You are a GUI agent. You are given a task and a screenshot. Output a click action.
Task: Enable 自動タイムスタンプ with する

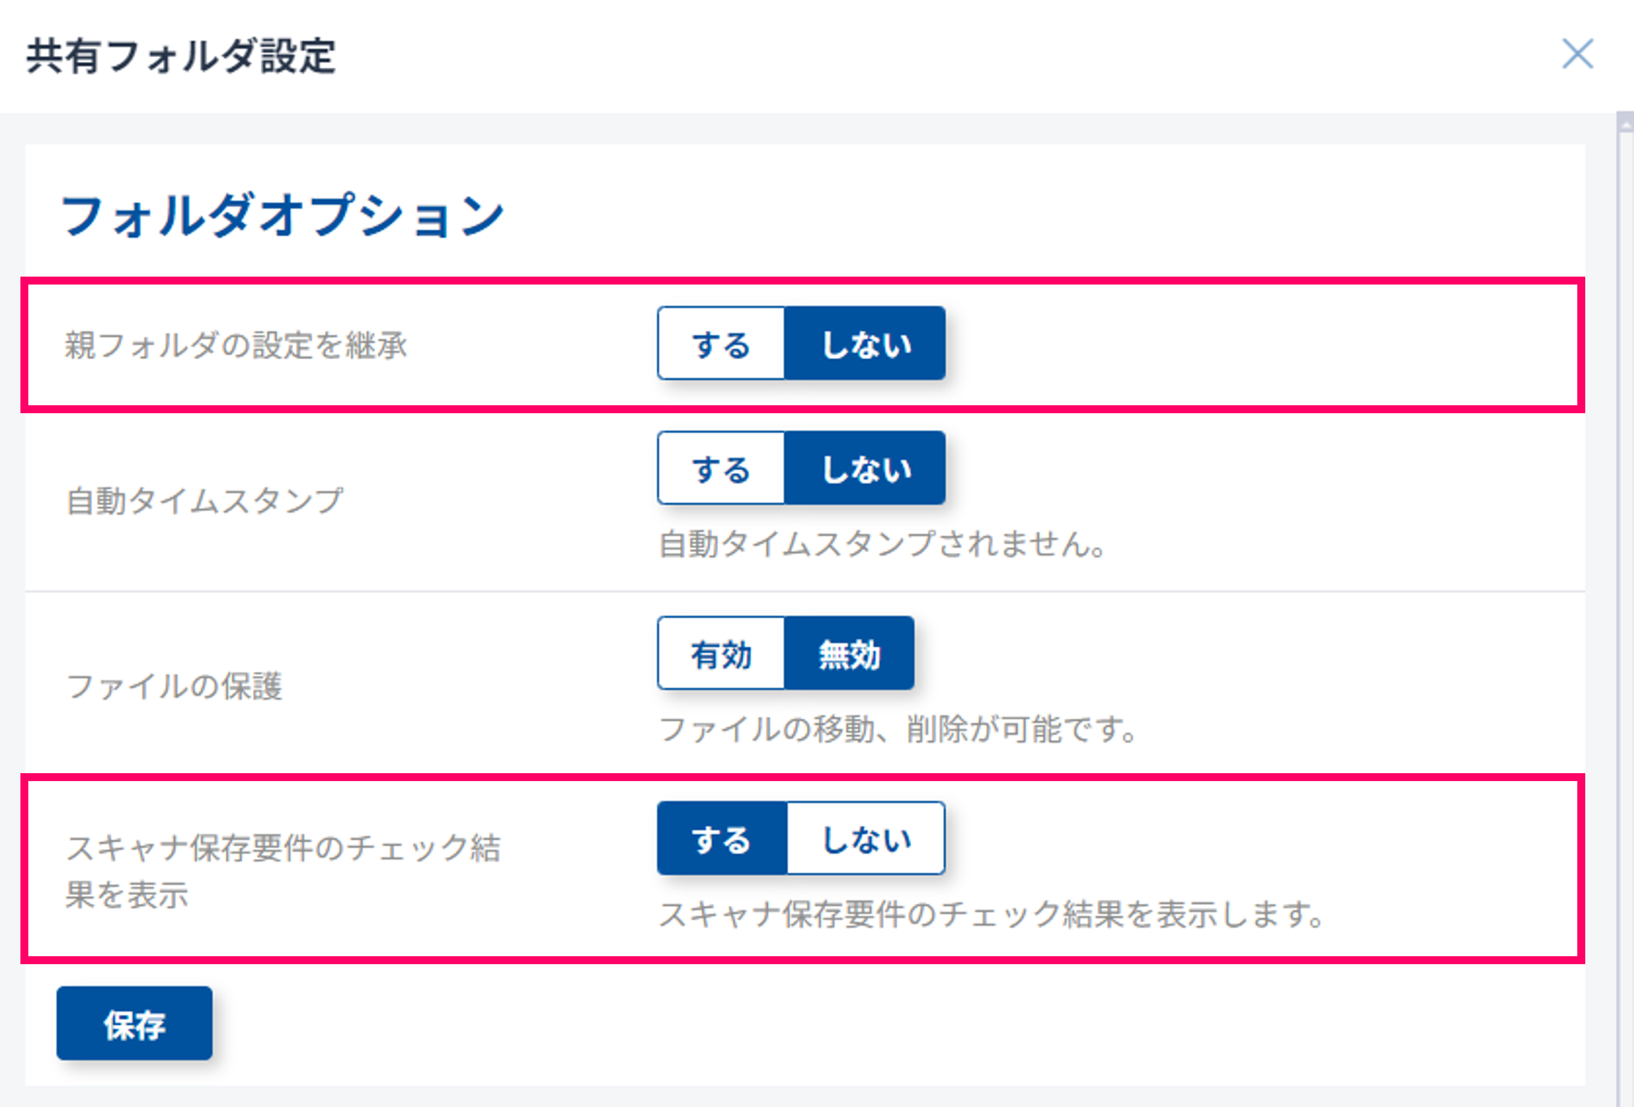(x=721, y=468)
